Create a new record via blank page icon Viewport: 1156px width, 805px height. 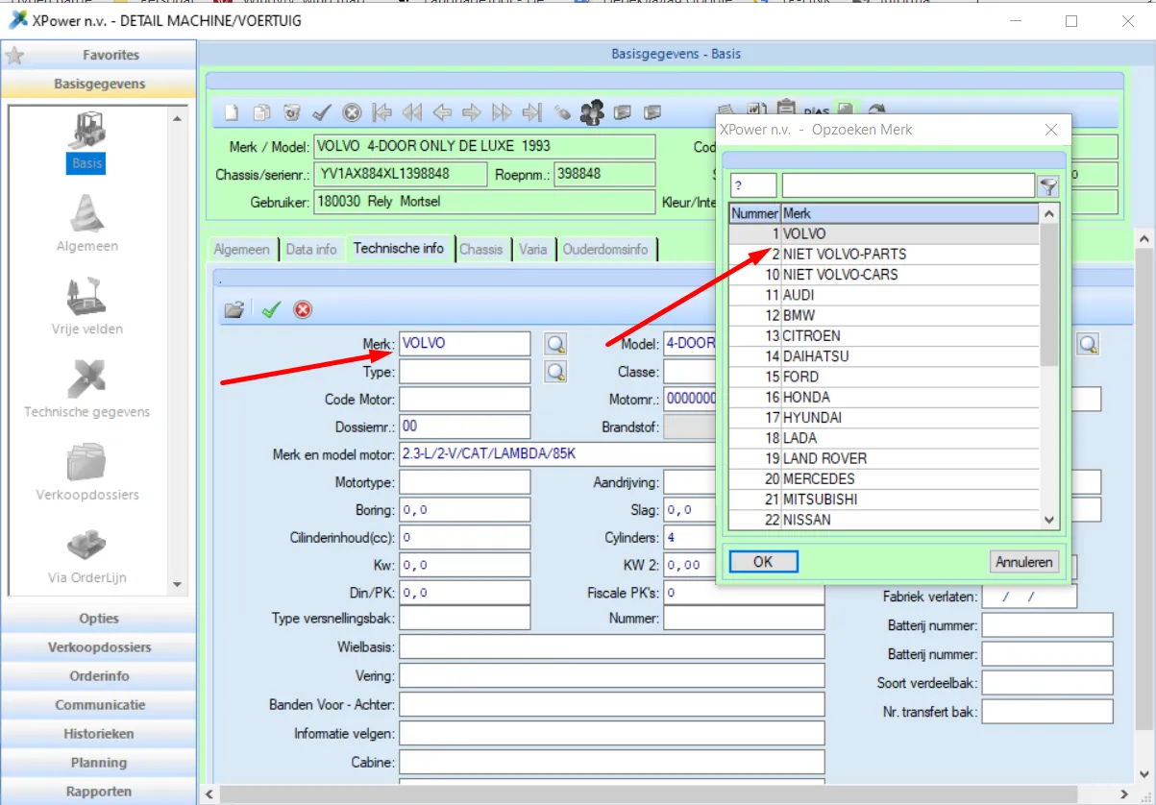pos(232,113)
